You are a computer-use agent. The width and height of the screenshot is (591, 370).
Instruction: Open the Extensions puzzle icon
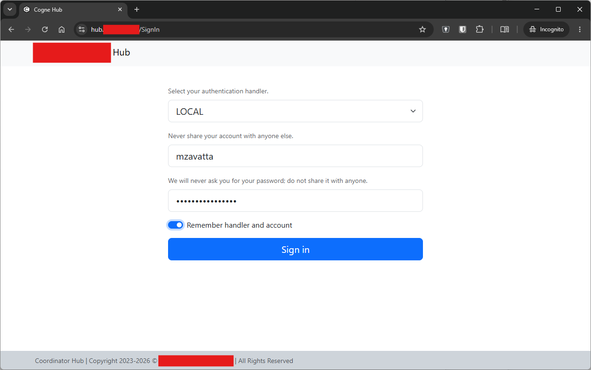(x=479, y=29)
